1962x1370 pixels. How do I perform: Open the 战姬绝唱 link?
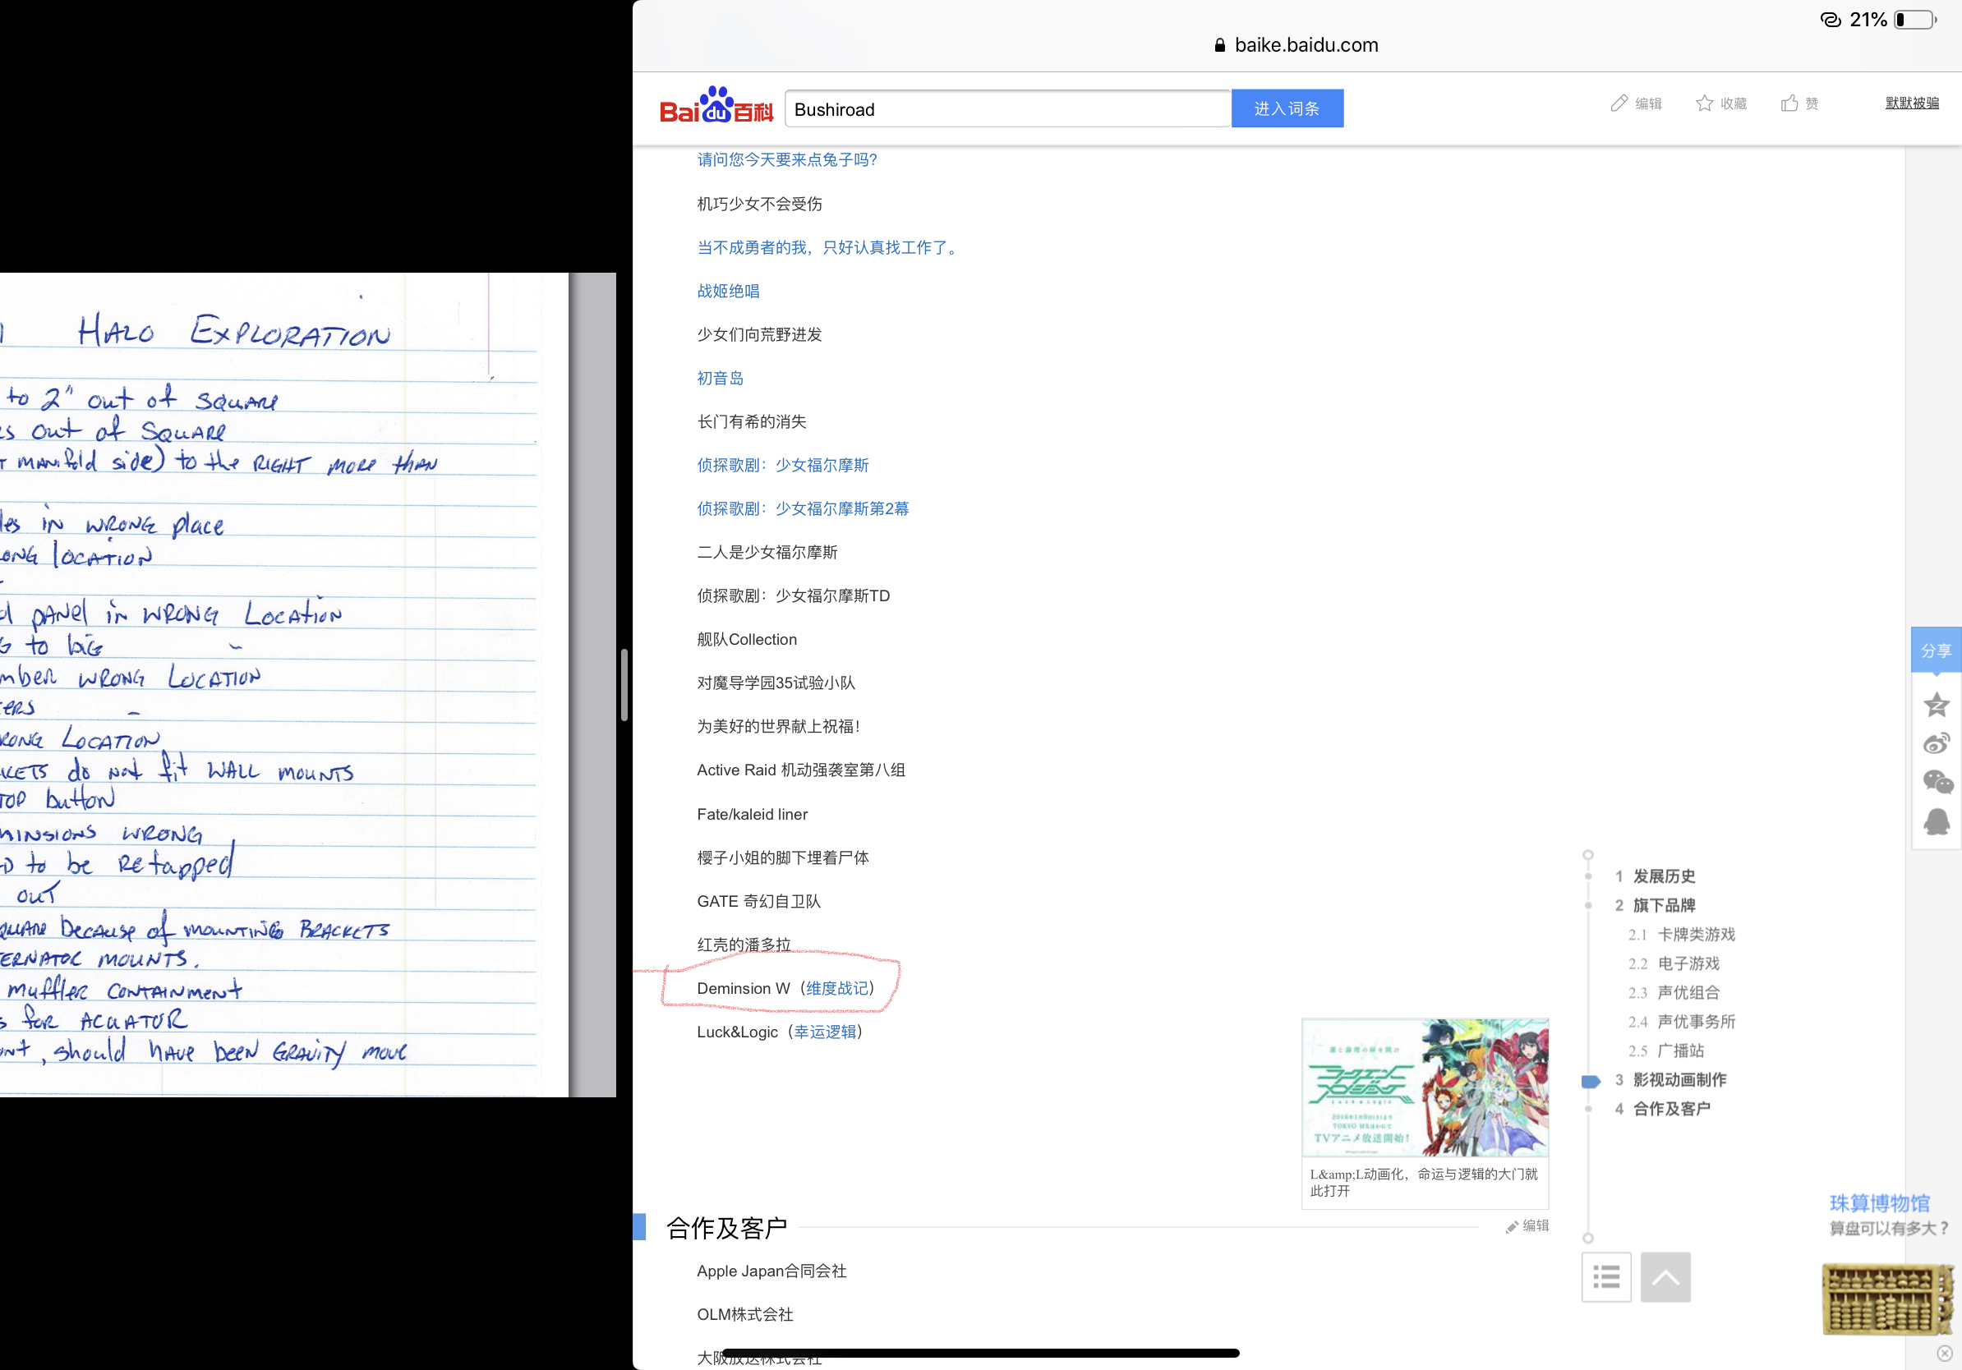(728, 292)
